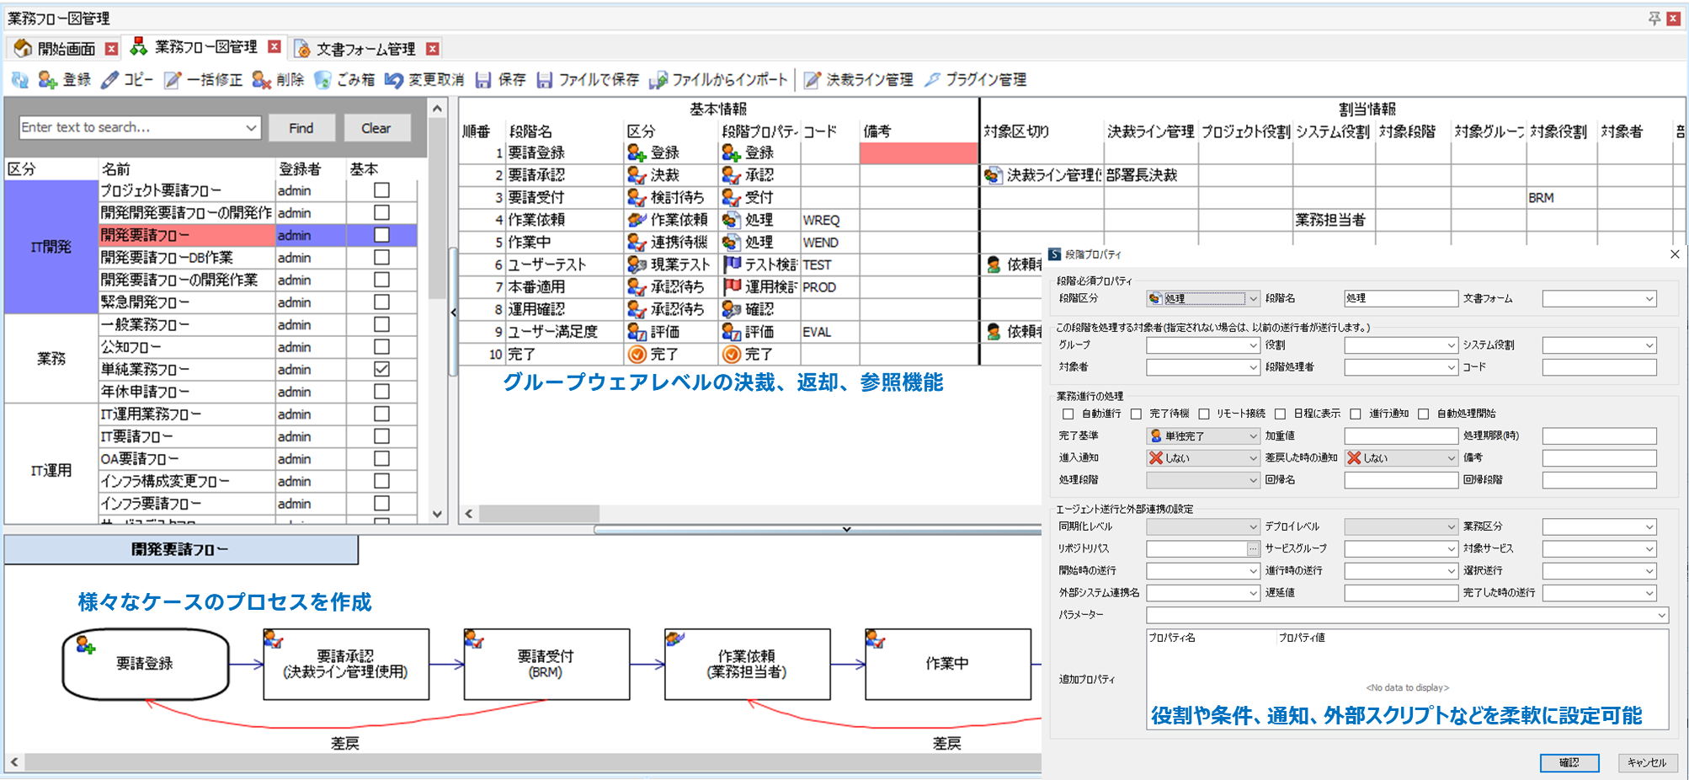
Task: Click the ファイルからインポート import icon
Action: (x=658, y=80)
